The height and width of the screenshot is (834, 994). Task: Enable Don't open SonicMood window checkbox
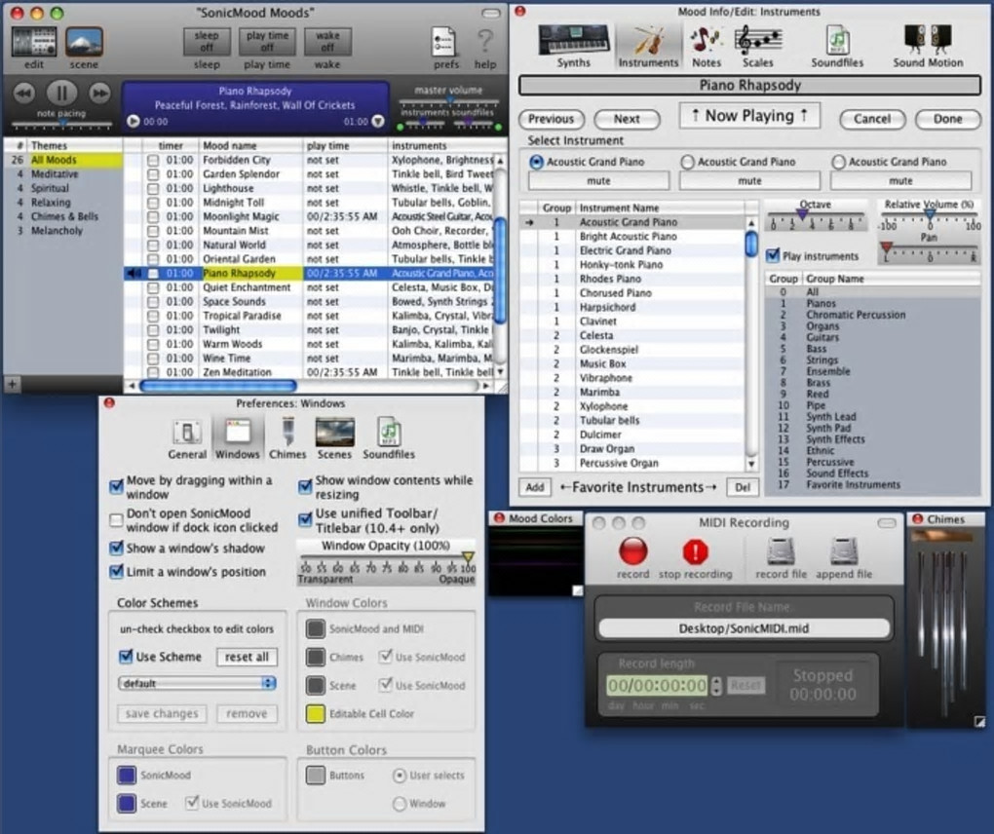(117, 521)
